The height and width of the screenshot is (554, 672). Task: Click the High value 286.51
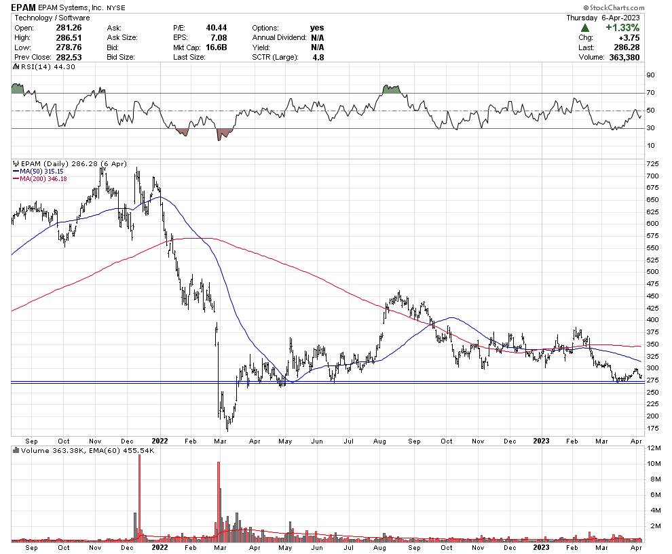(69, 37)
